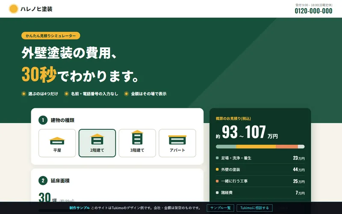Viewport: 342px width, 214px height.
Task: Click the Tukimoに相談する button
Action: 254,208
